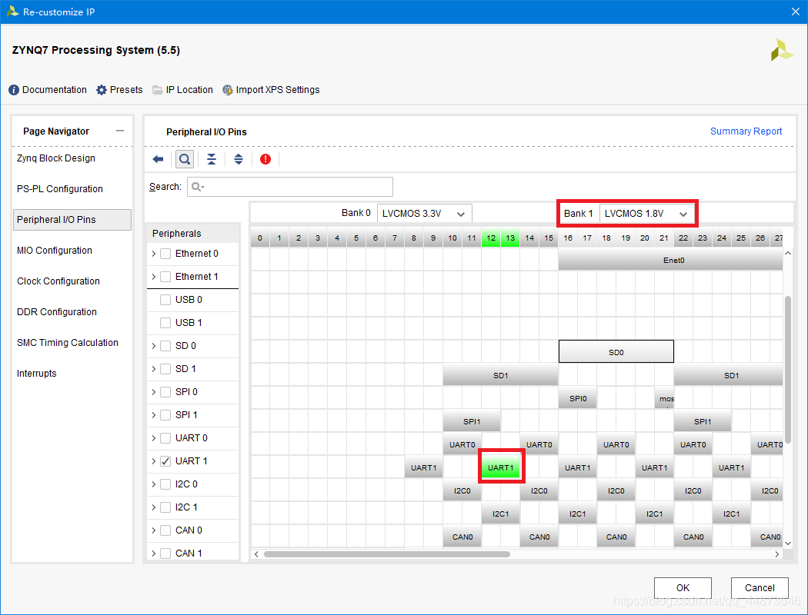808x615 pixels.
Task: Close the Re-customize IP dialog
Action: pyautogui.click(x=795, y=12)
